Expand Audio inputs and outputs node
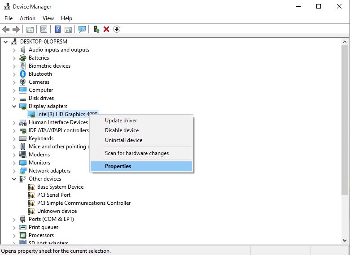350x255 pixels. pyautogui.click(x=14, y=50)
